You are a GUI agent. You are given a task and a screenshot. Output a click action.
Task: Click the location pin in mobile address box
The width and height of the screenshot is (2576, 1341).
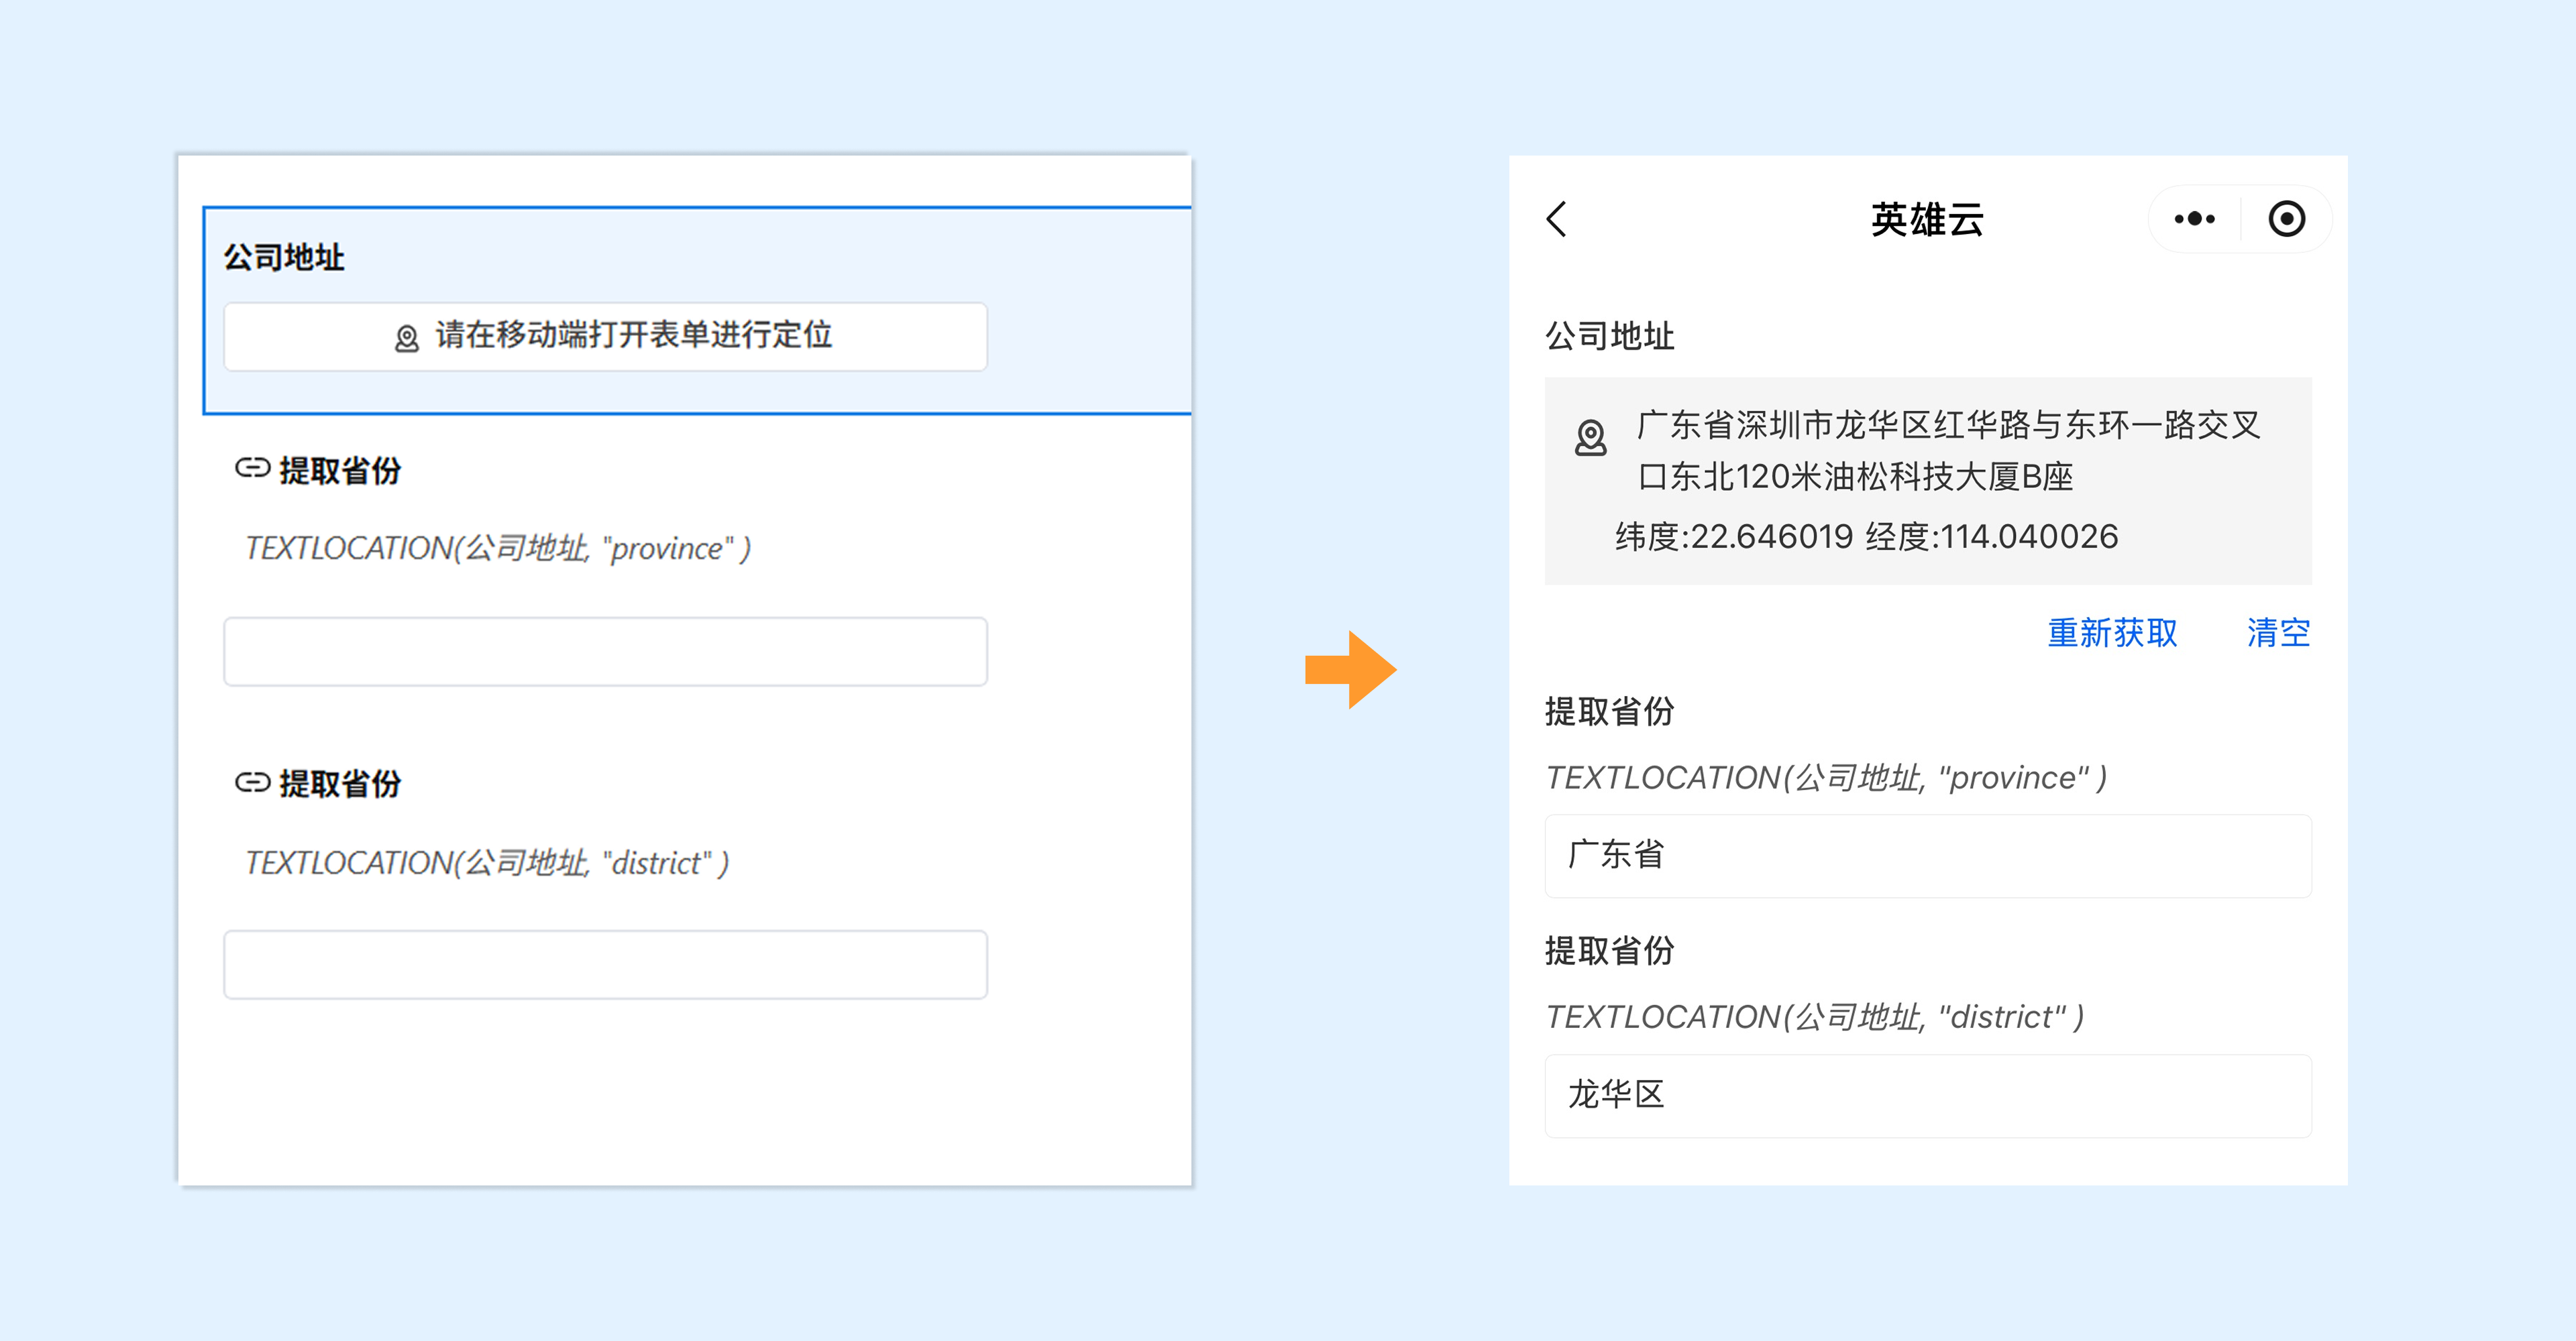coord(1590,438)
